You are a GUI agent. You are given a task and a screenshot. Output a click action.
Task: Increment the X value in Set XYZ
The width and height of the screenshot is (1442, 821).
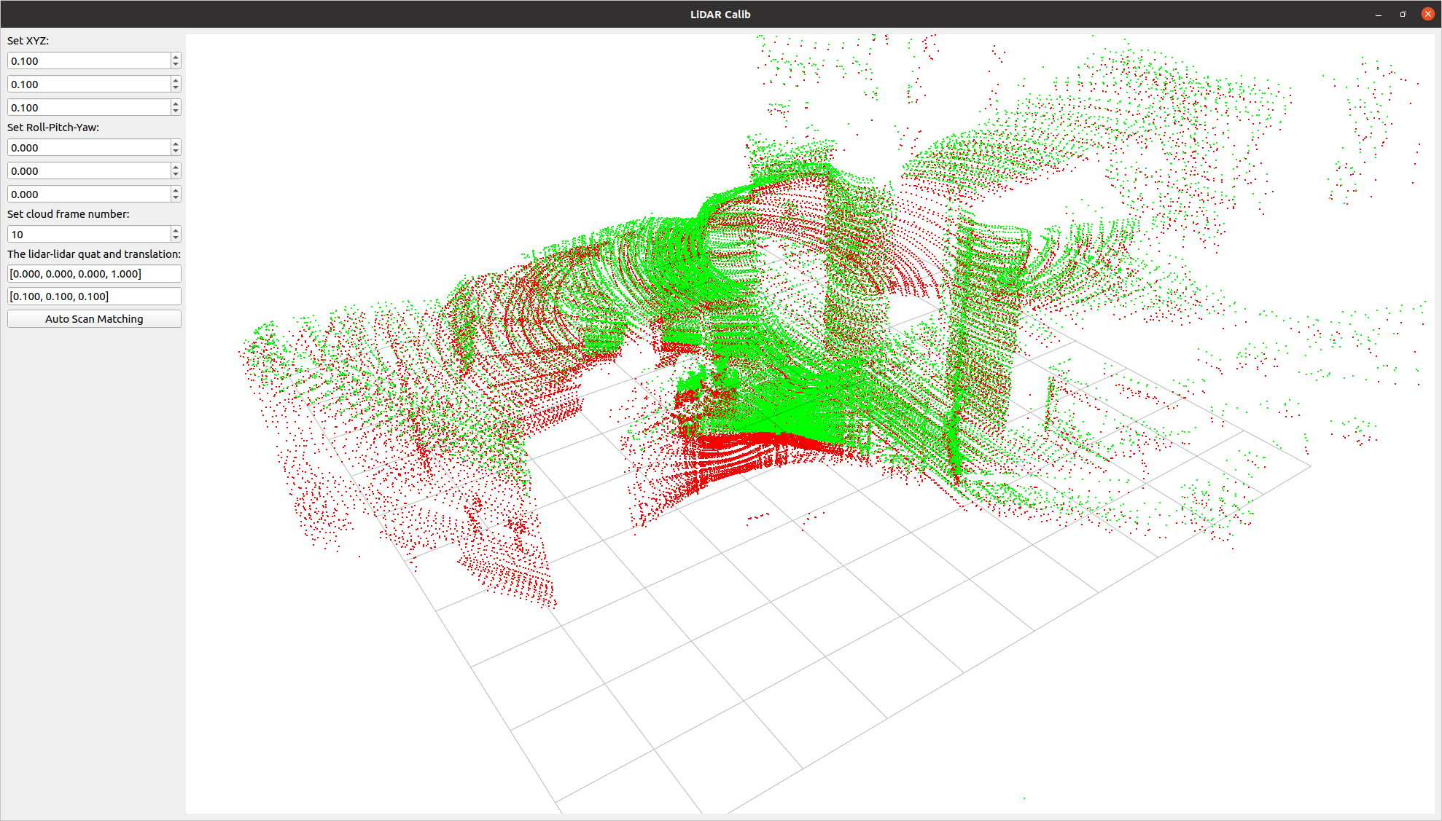pyautogui.click(x=175, y=57)
